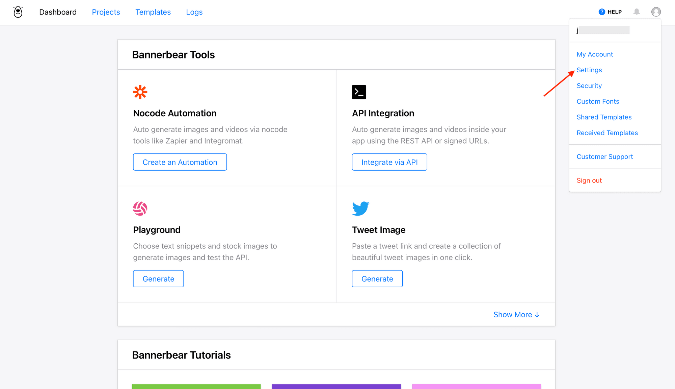Toggle the user avatar menu
Image resolution: width=675 pixels, height=389 pixels.
[x=656, y=12]
